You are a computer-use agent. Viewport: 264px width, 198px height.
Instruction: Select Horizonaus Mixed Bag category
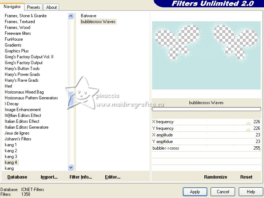(24, 92)
